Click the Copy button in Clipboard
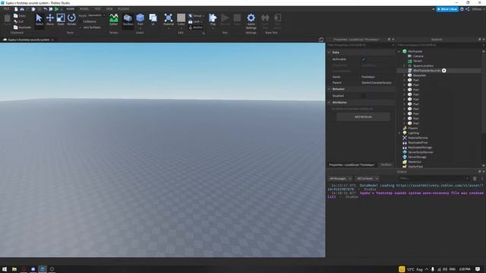This screenshot has width=486, height=273. click(20, 15)
